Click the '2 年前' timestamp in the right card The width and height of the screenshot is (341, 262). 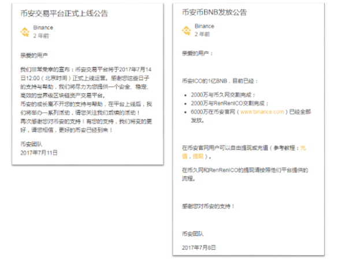202,34
